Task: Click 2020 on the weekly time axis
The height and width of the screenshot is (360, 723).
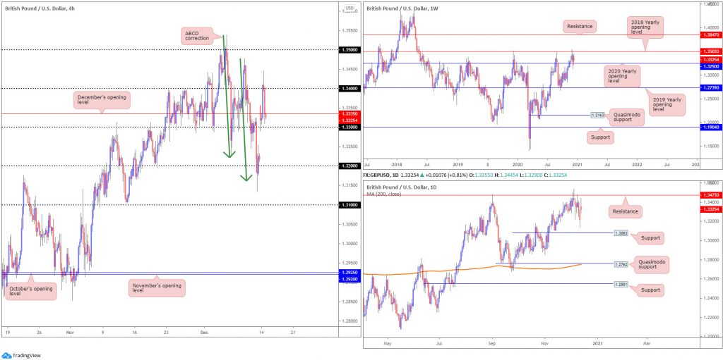Action: [x=518, y=163]
